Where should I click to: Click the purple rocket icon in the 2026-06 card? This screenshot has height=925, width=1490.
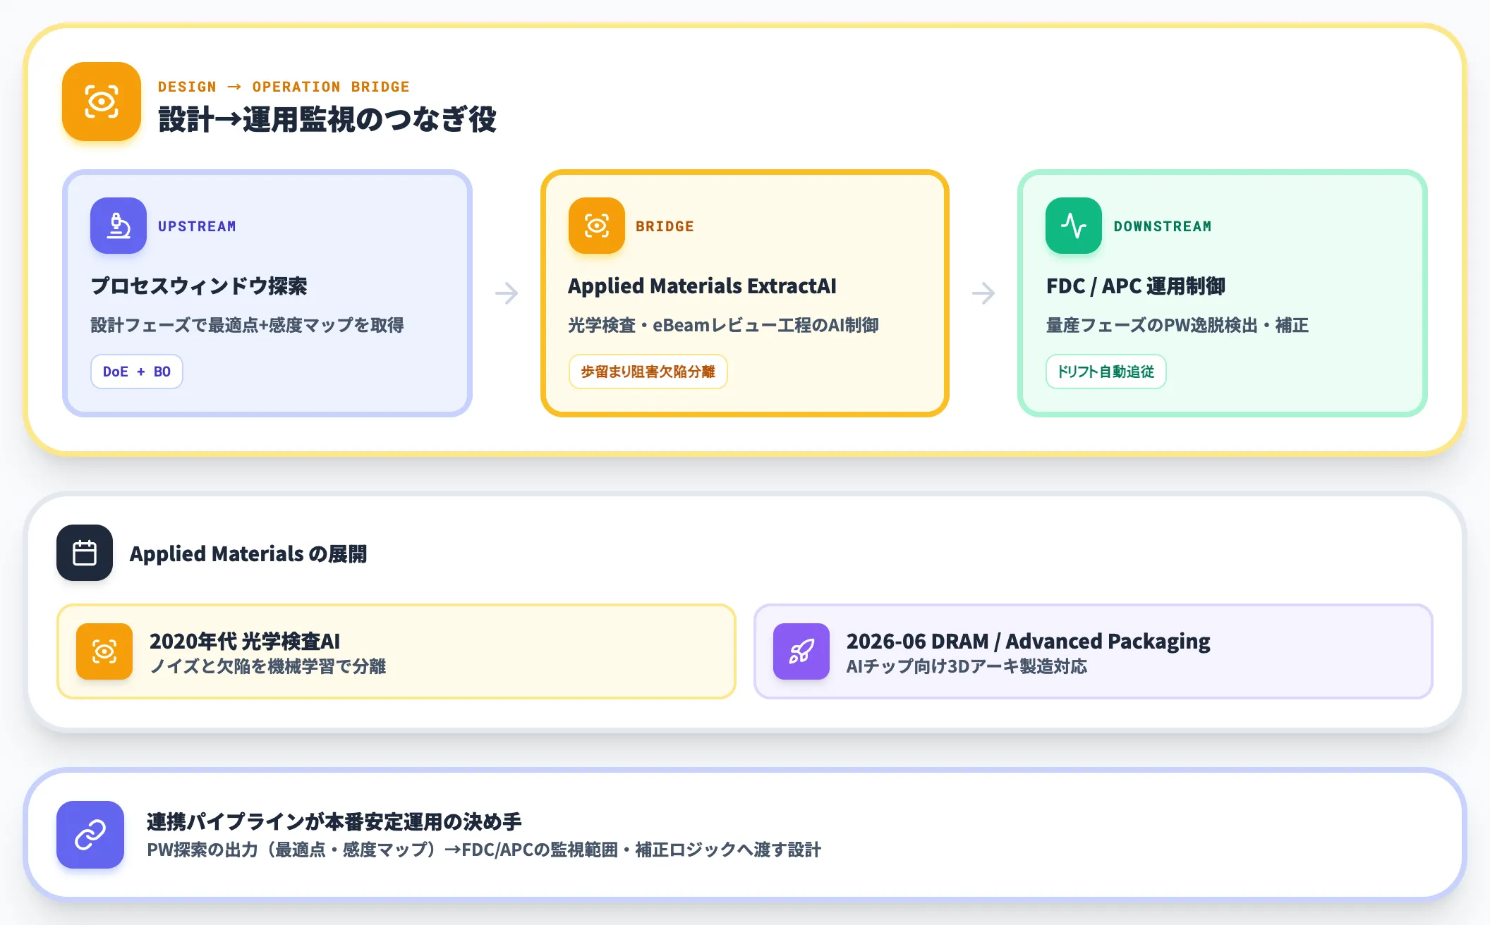[801, 651]
